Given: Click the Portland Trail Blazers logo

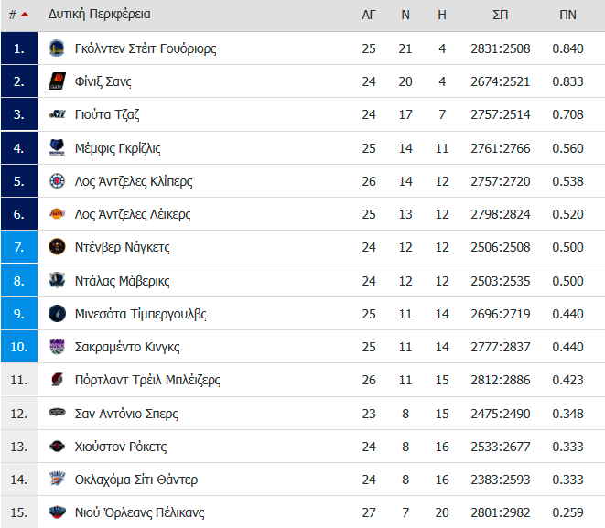Looking at the screenshot, I should [57, 381].
